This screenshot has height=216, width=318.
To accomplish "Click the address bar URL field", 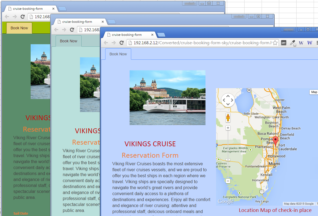I will [x=203, y=43].
